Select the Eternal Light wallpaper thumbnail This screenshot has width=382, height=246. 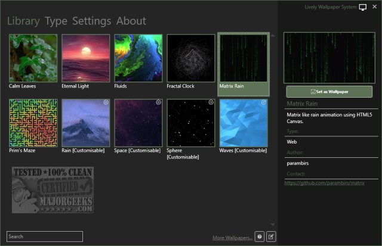click(86, 58)
